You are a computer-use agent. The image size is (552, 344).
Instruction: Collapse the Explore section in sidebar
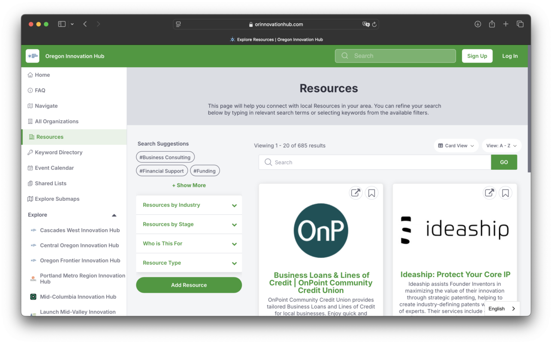tap(114, 215)
